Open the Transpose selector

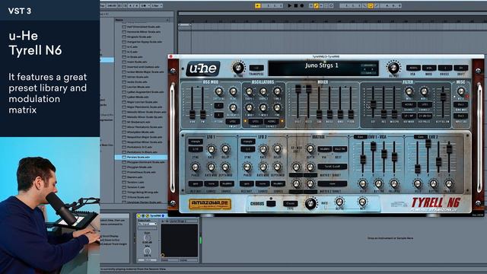coord(256,68)
